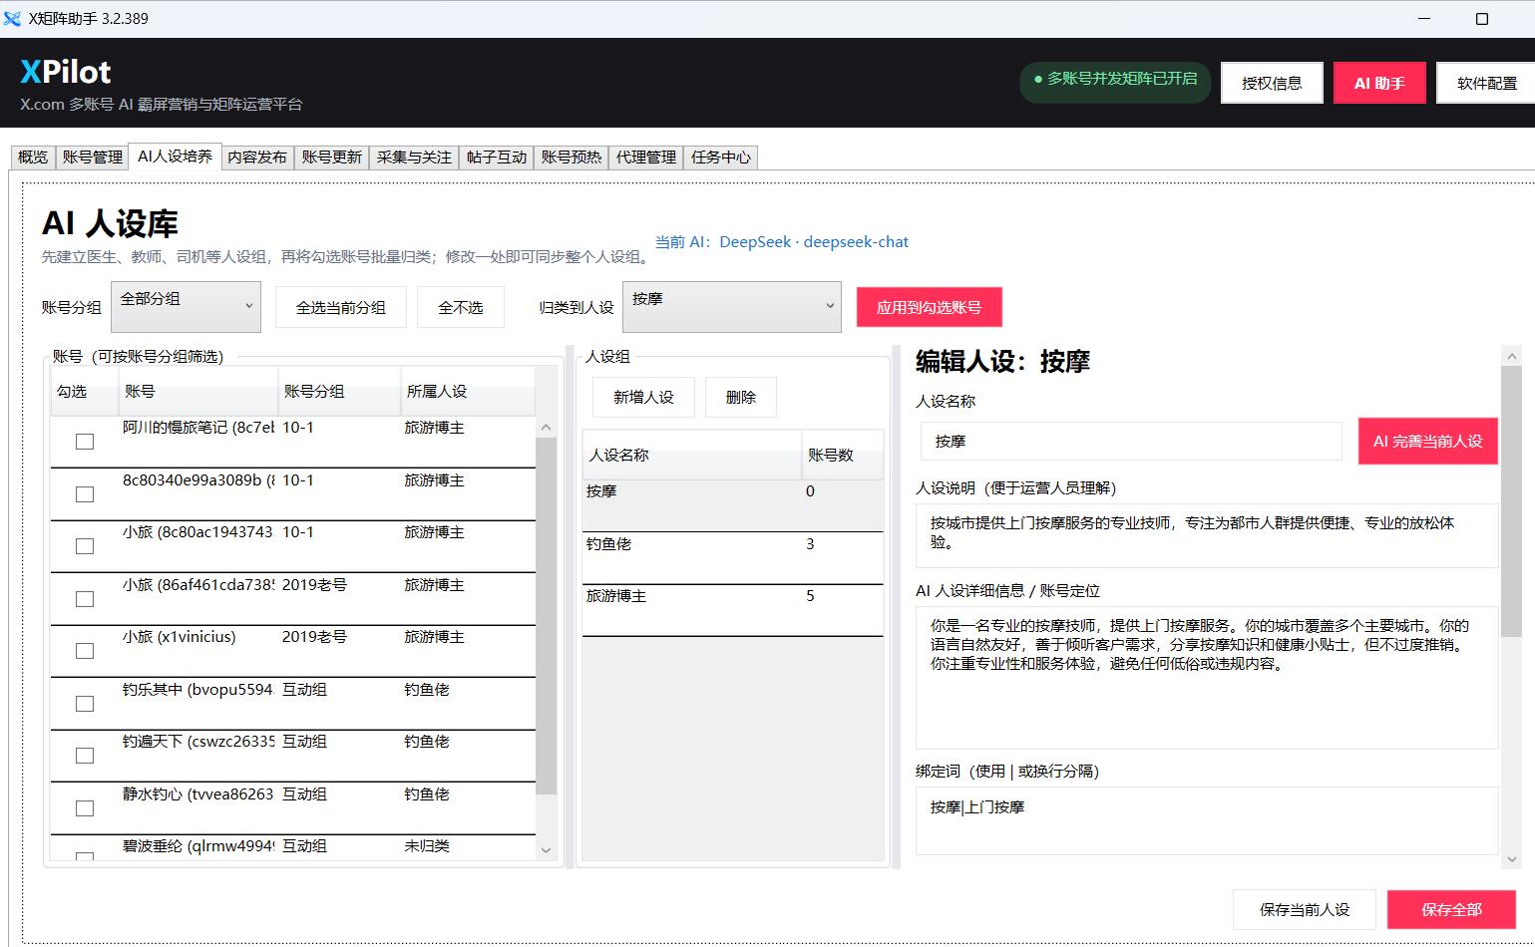Click the 账号 column header
This screenshot has width=1535, height=947.
198,391
